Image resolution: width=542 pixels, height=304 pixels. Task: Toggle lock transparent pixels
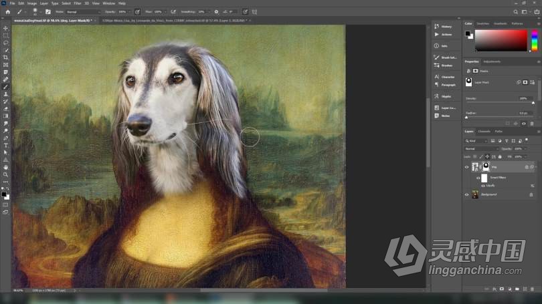coord(474,156)
